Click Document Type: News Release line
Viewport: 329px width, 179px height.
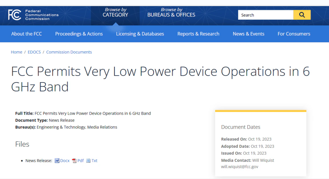[x=45, y=120]
